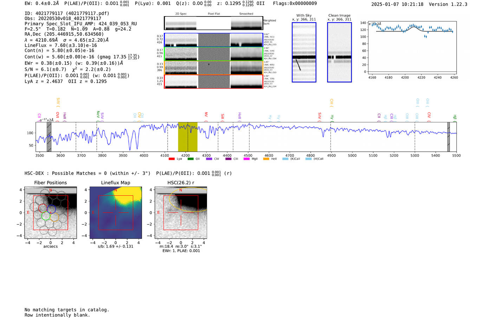Click the orange HeII legend swatch

(266, 159)
